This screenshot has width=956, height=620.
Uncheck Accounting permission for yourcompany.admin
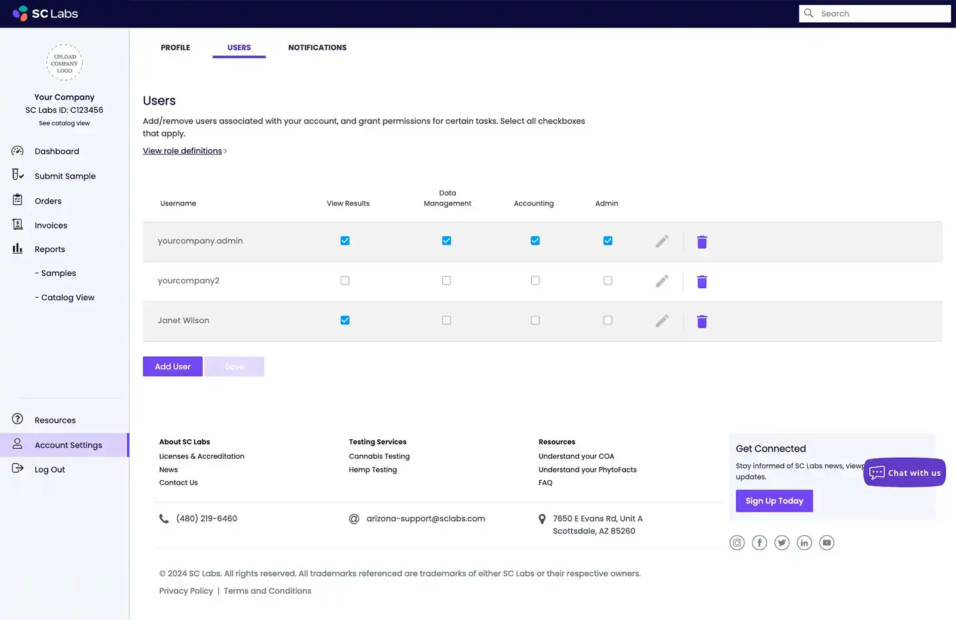pyautogui.click(x=535, y=240)
